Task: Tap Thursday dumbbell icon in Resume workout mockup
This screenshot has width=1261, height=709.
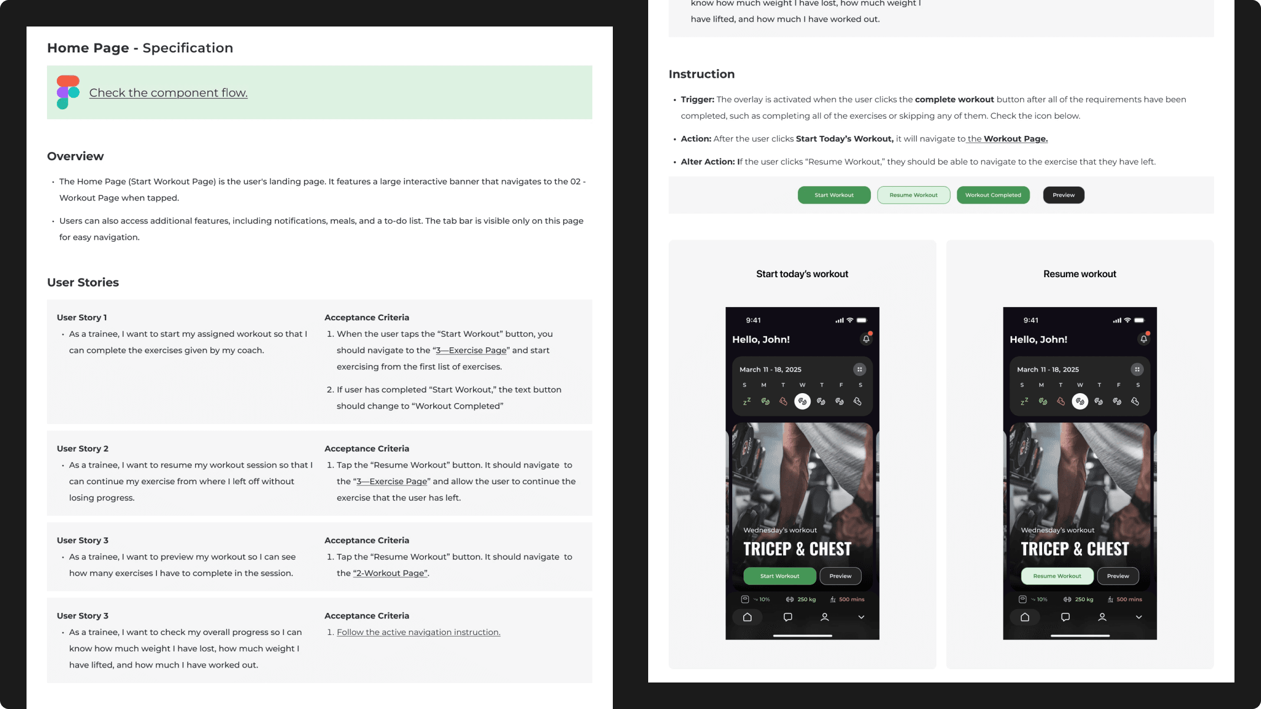Action: [1099, 401]
